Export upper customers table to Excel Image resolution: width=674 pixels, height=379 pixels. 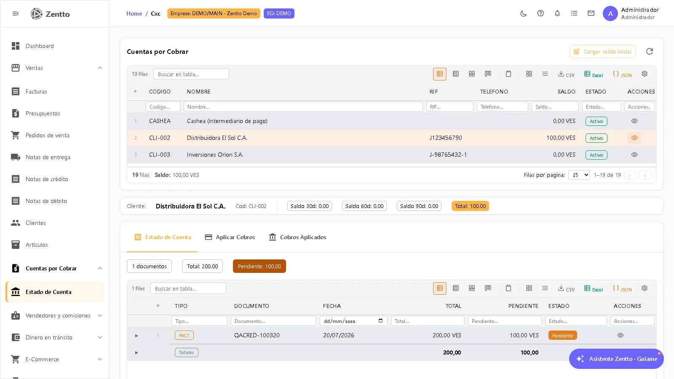[x=594, y=75]
